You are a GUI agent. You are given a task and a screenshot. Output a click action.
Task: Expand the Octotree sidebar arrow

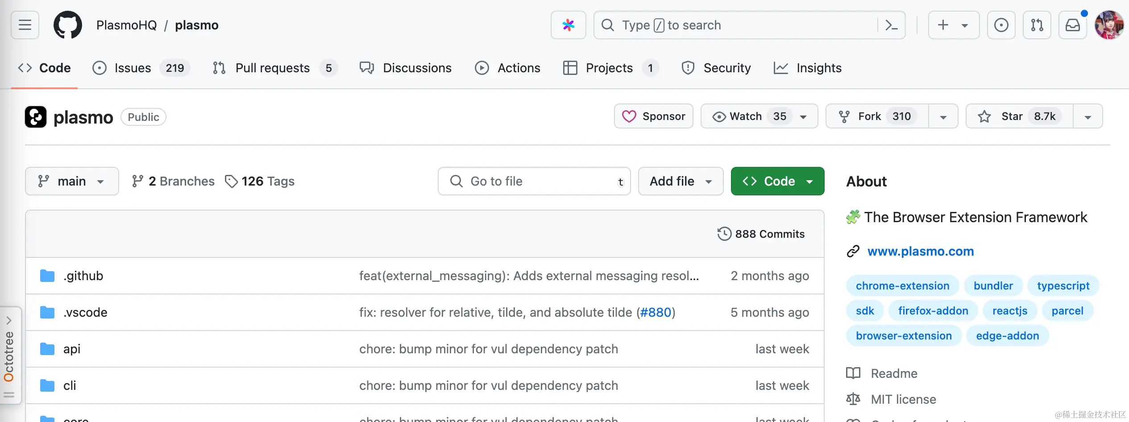9,320
